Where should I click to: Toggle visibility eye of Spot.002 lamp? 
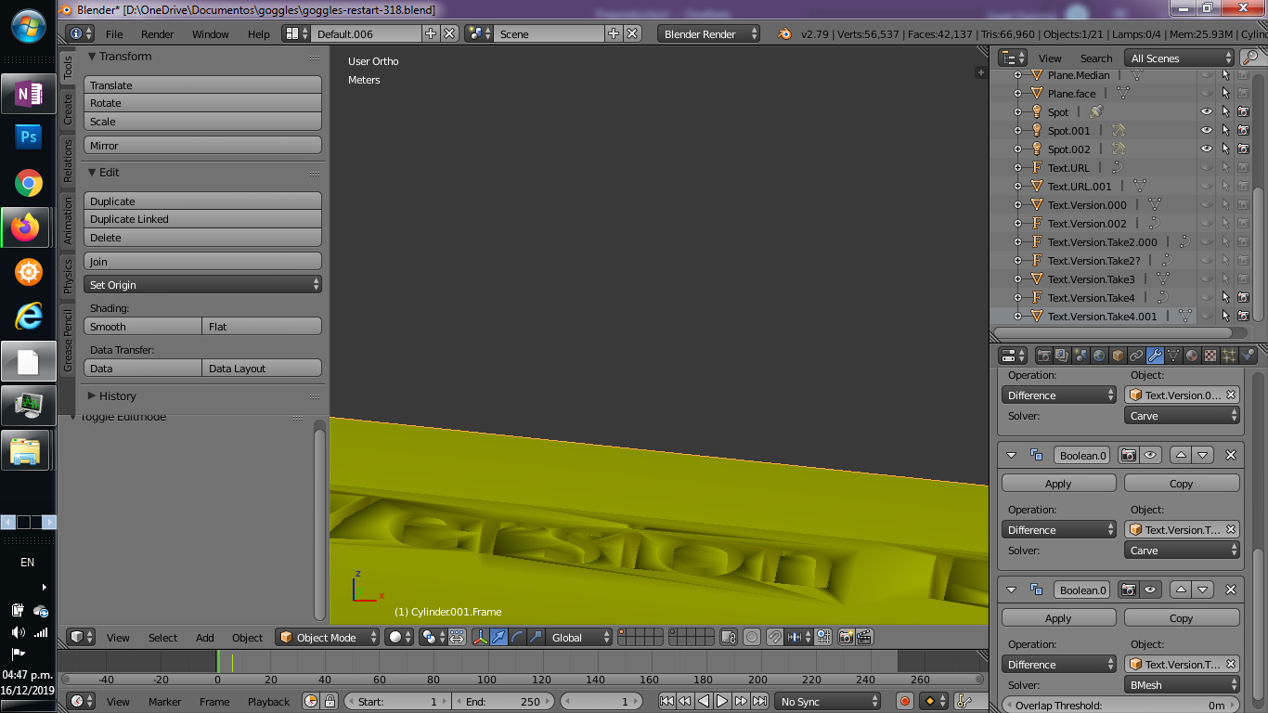point(1207,149)
